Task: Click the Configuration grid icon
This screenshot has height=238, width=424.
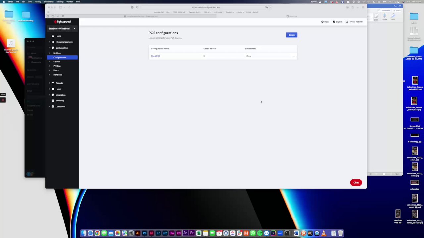Action: click(x=53, y=48)
